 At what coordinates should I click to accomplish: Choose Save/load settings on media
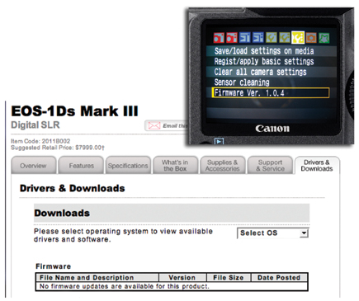271,51
